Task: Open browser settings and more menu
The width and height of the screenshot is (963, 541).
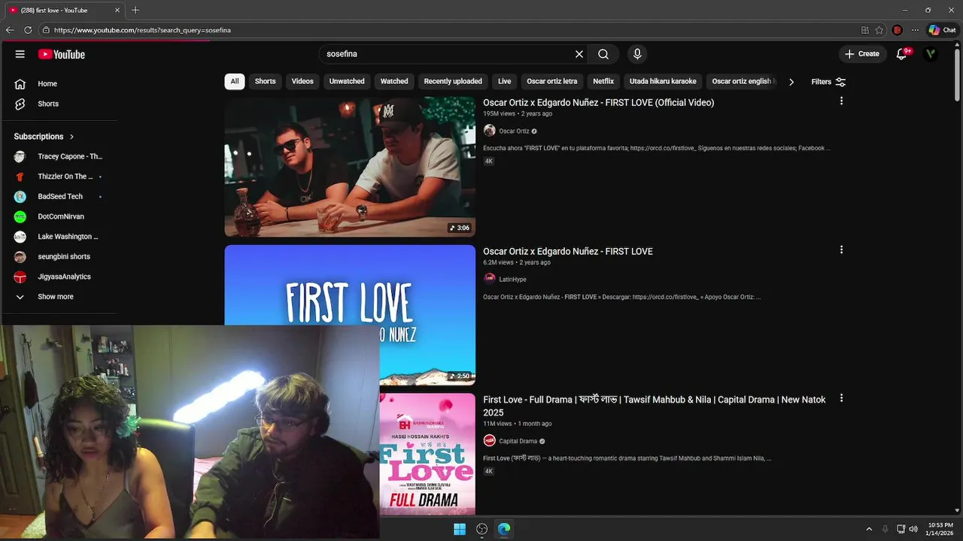Action: tap(915, 30)
